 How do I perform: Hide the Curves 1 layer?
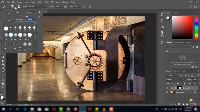point(167,88)
